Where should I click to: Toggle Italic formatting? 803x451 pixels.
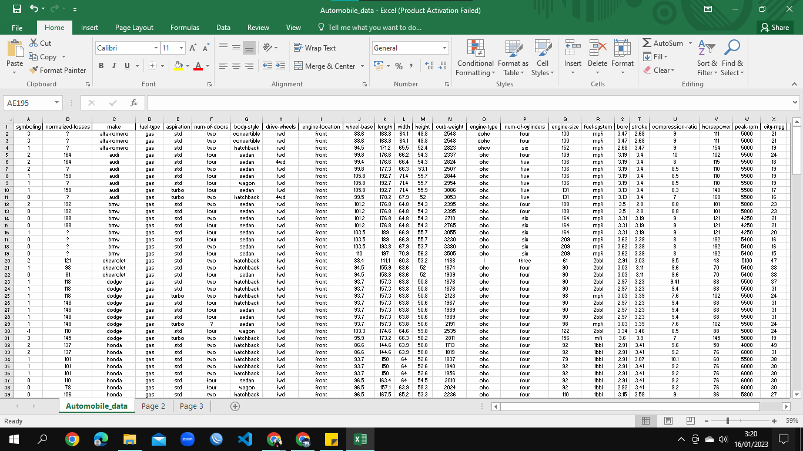coord(114,66)
